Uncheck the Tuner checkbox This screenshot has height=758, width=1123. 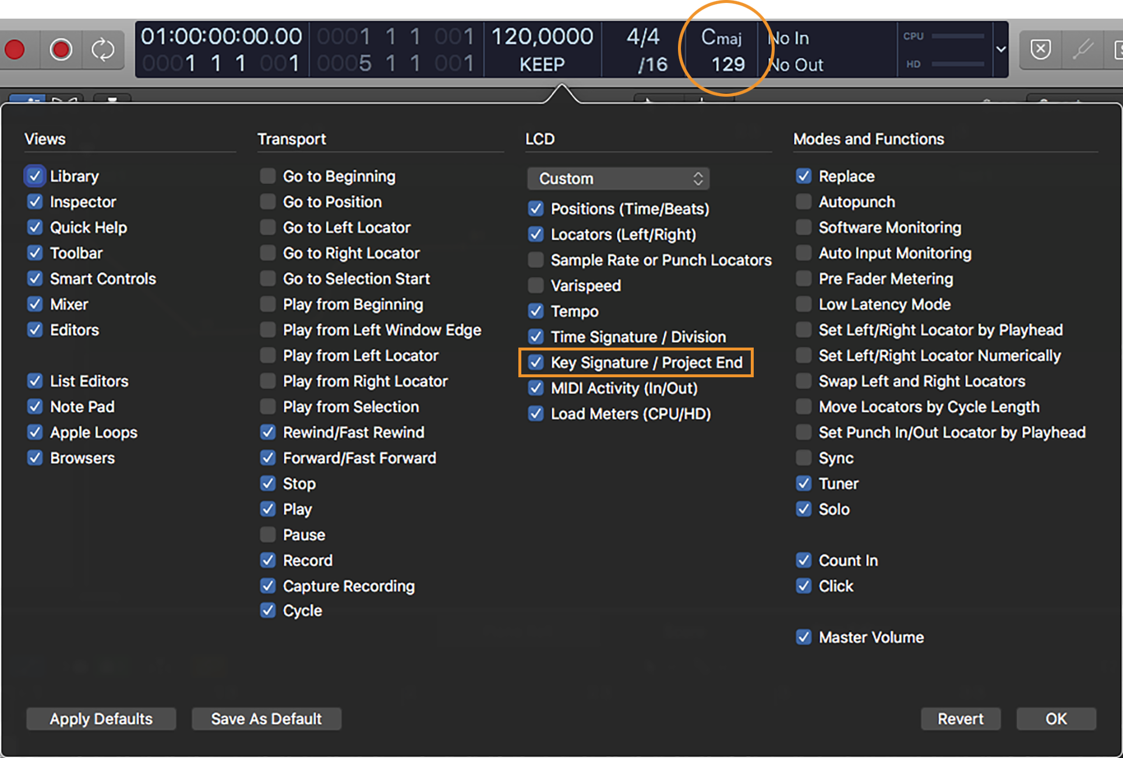[804, 483]
